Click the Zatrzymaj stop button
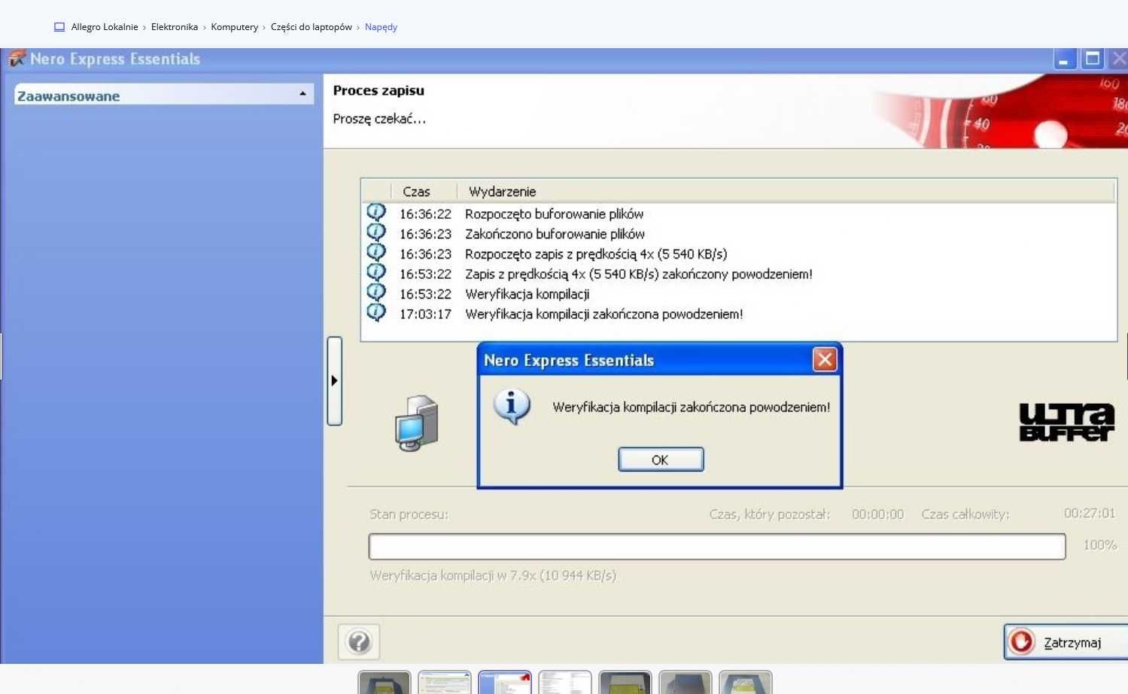Screen dimensions: 1128x694 1066,642
